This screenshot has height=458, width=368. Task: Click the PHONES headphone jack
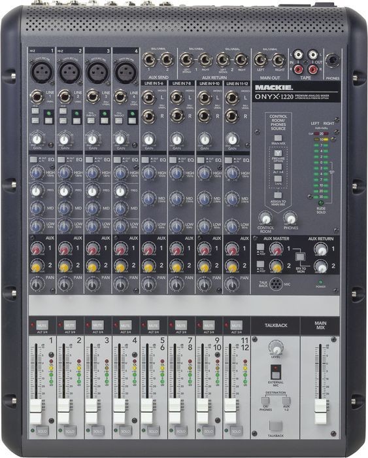click(333, 60)
